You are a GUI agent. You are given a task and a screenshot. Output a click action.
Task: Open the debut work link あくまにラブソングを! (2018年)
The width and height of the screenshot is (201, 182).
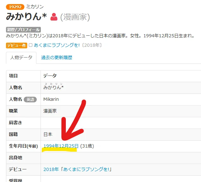57,45
